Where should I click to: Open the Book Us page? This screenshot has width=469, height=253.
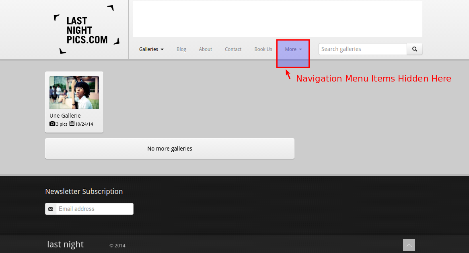click(x=263, y=49)
